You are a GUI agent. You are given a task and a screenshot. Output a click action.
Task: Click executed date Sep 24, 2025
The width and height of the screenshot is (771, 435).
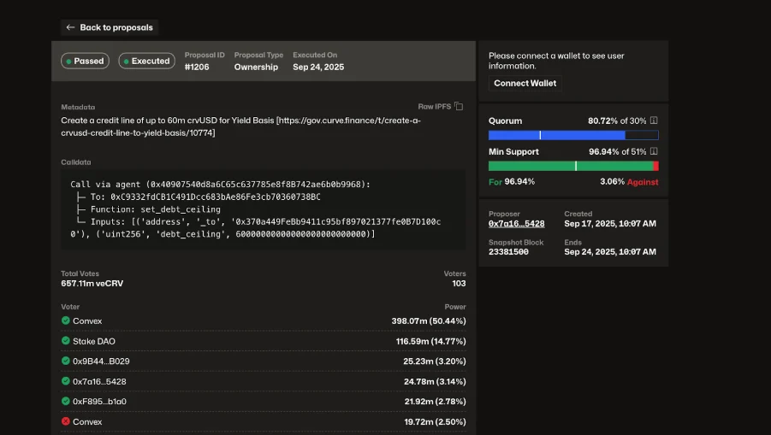318,68
